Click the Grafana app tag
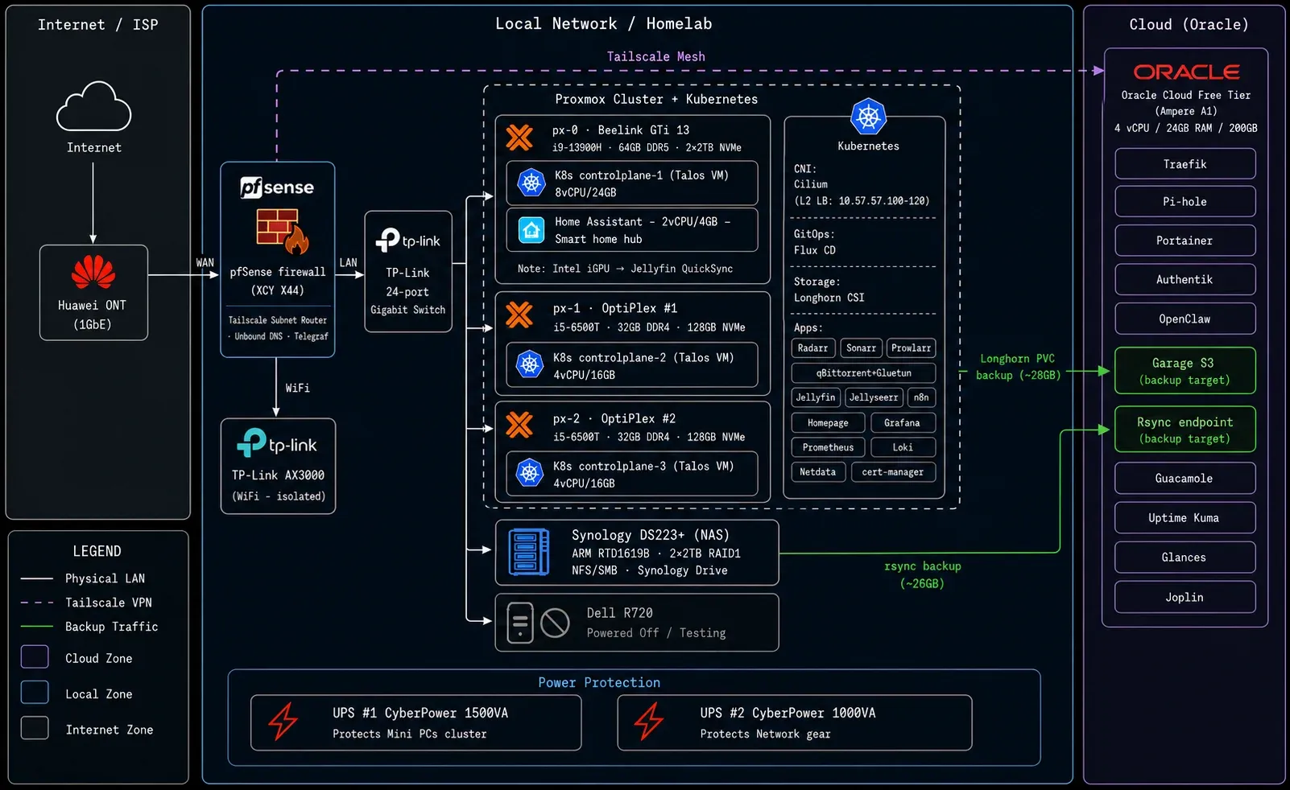Image resolution: width=1290 pixels, height=790 pixels. pos(903,423)
